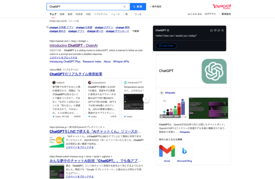The width and height of the screenshot is (275, 179).
Task: Click the rootport user avatar
Action: tap(54, 83)
